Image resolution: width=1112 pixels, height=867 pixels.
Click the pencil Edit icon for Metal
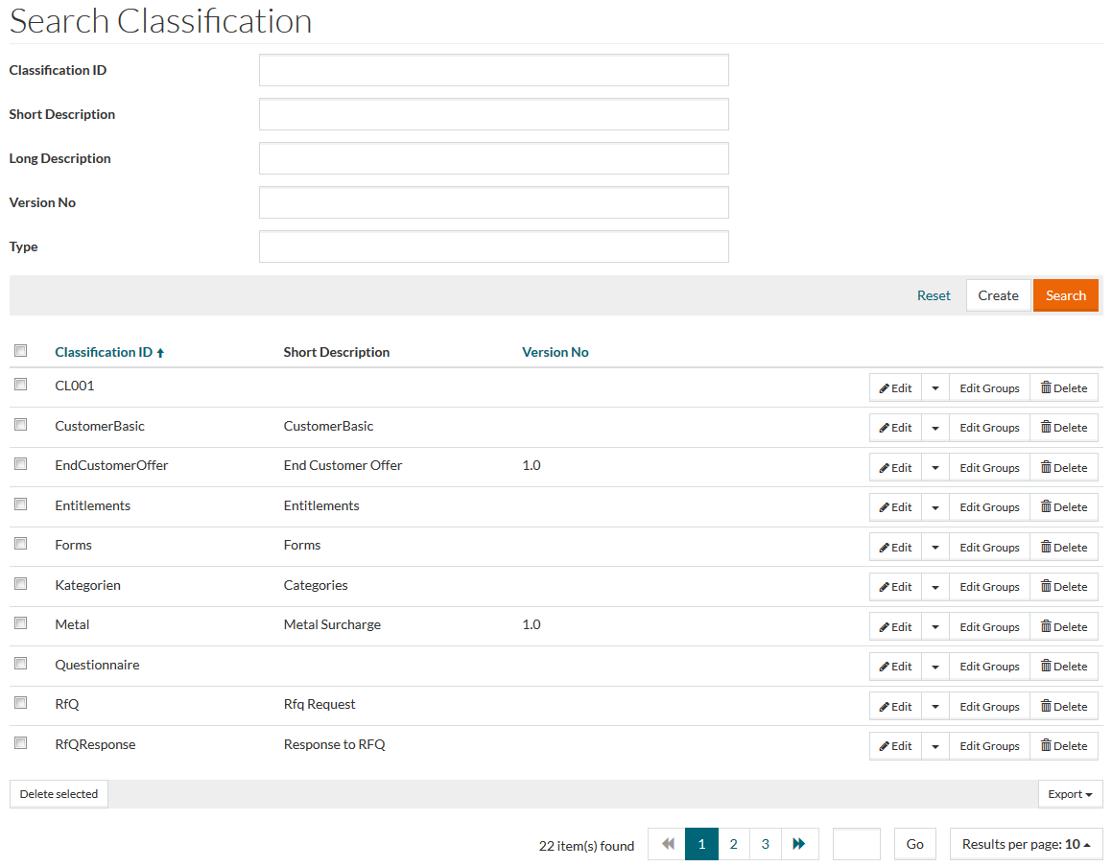885,627
